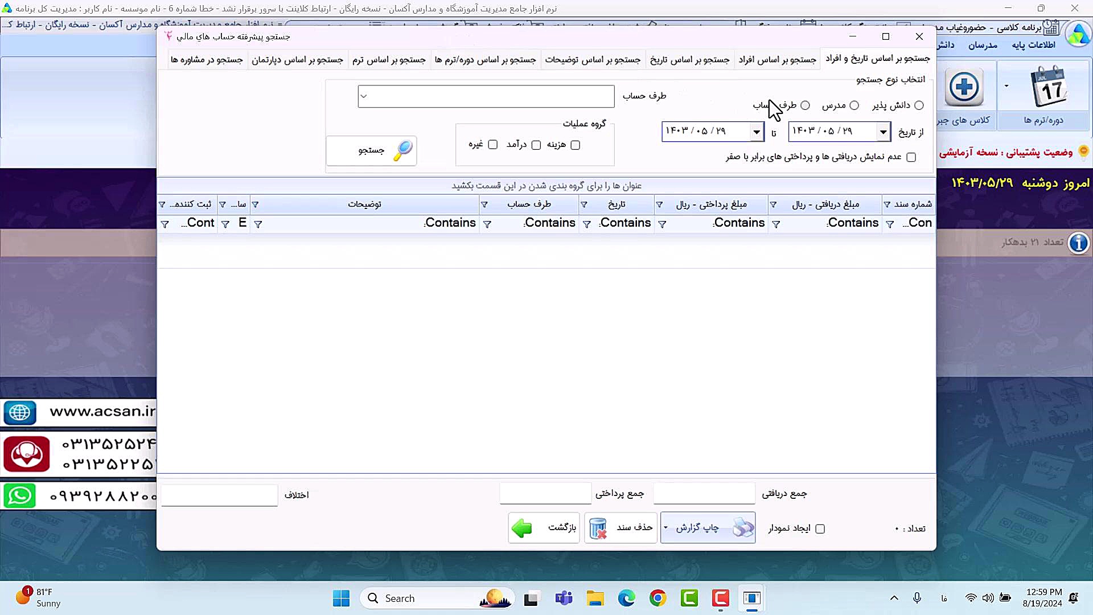The width and height of the screenshot is (1093, 615).
Task: Open the طرف حساب combo box
Action: pyautogui.click(x=486, y=96)
